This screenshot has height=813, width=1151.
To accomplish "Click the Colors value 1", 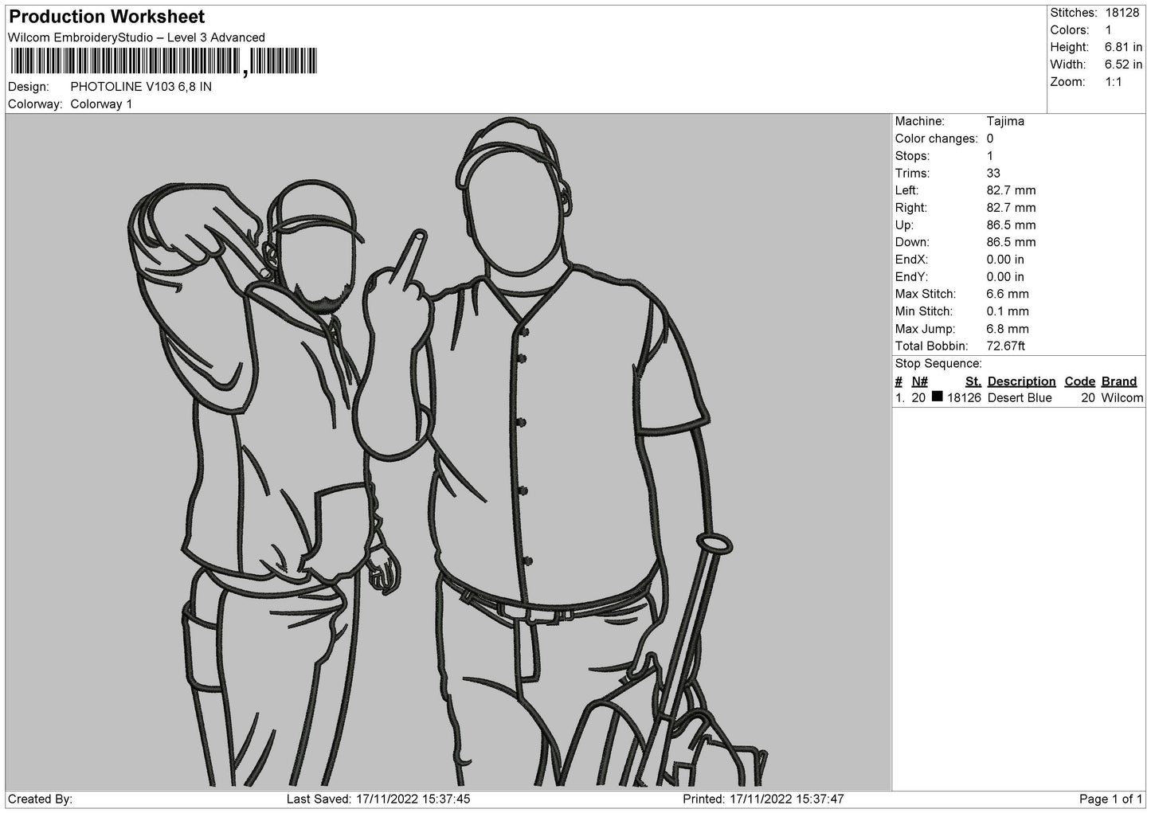I will (x=1109, y=30).
